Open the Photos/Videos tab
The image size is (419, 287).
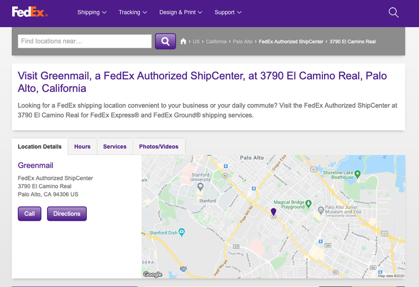click(x=159, y=147)
